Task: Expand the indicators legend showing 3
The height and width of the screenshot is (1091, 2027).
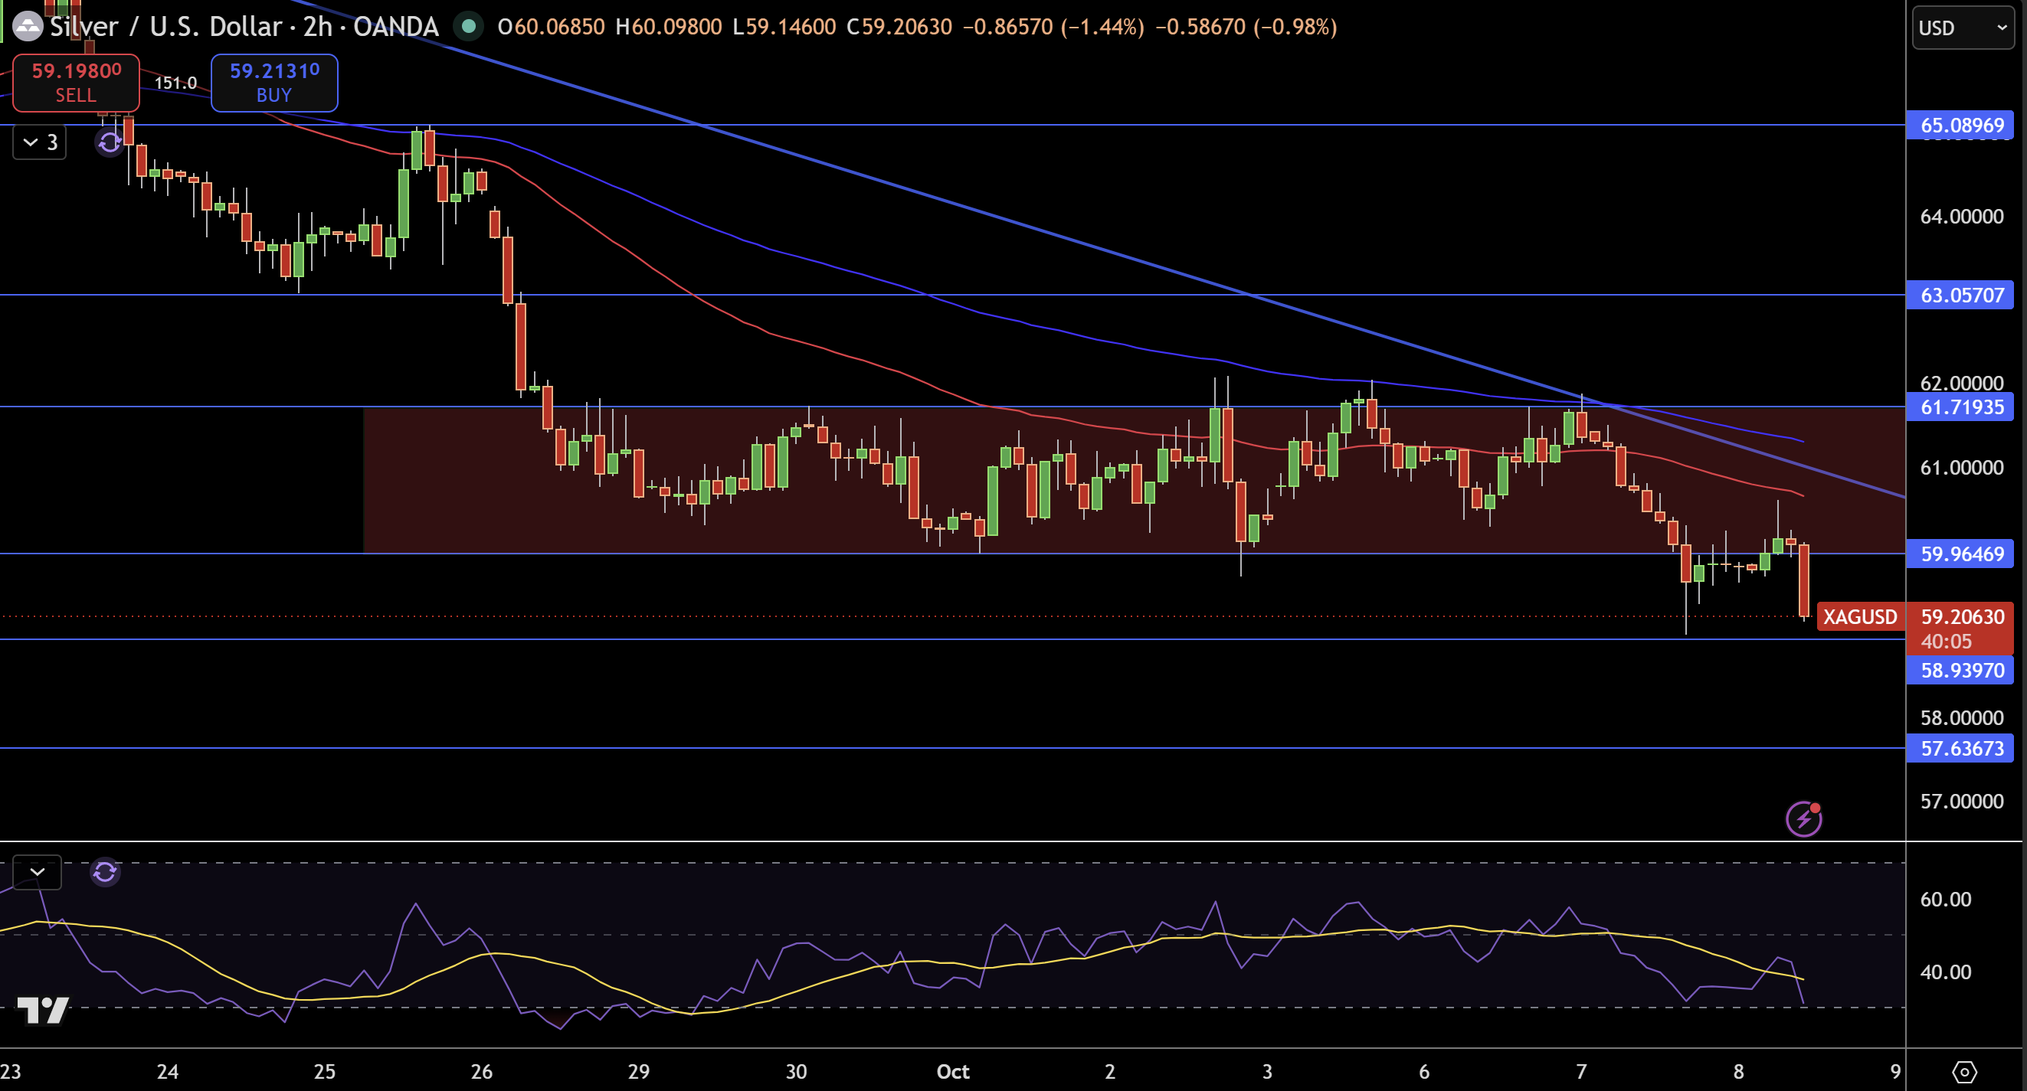Action: (40, 142)
